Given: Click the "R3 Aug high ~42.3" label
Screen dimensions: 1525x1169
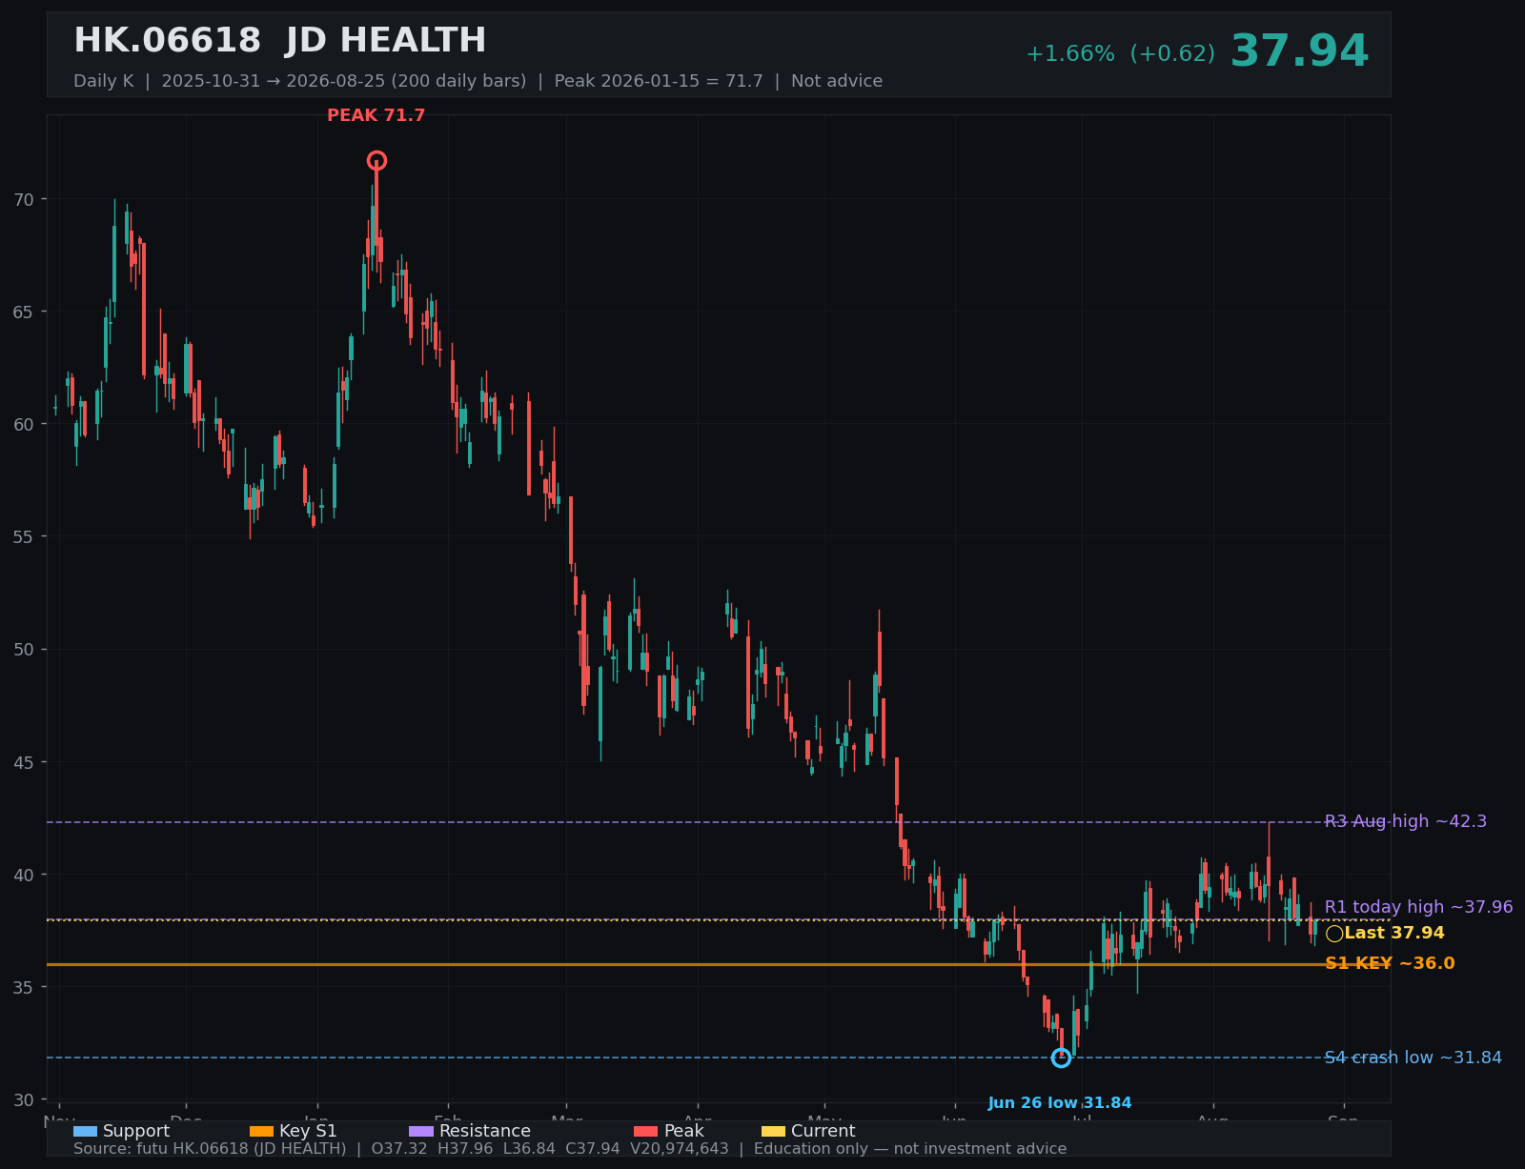Looking at the screenshot, I should coord(1406,821).
